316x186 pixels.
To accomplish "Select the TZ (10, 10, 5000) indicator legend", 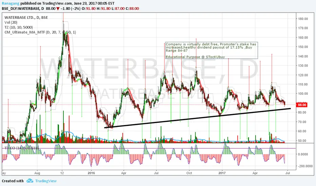I will pos(19,27).
